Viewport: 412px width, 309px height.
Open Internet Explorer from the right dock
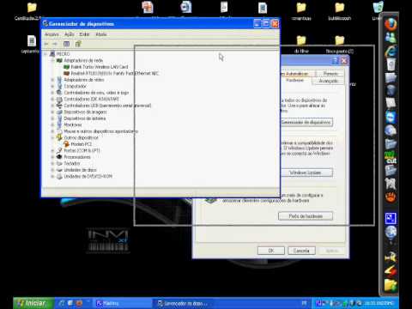click(x=391, y=51)
